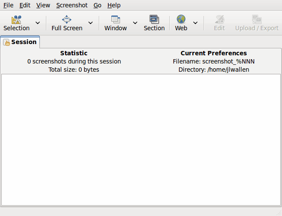This screenshot has height=216, width=282.
Task: Capture a Full Screen screenshot
Action: click(x=67, y=19)
